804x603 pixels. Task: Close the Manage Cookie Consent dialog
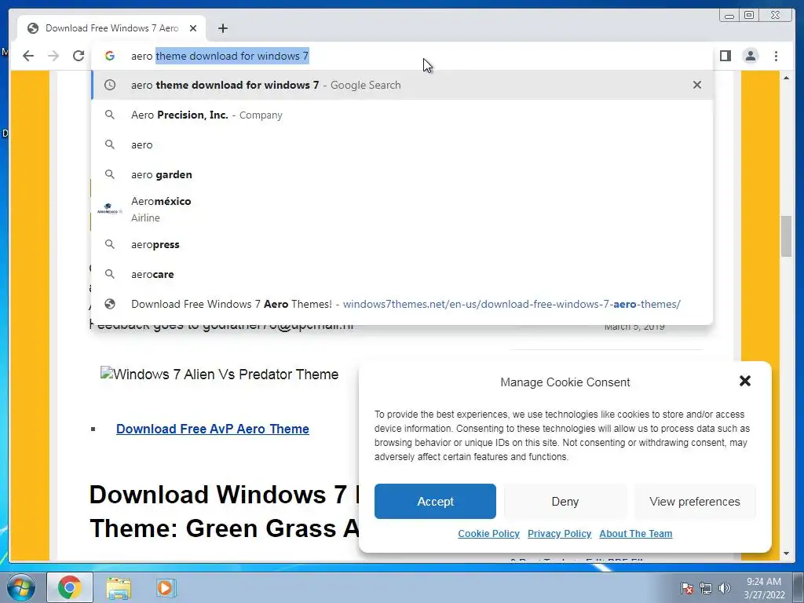[x=745, y=381]
